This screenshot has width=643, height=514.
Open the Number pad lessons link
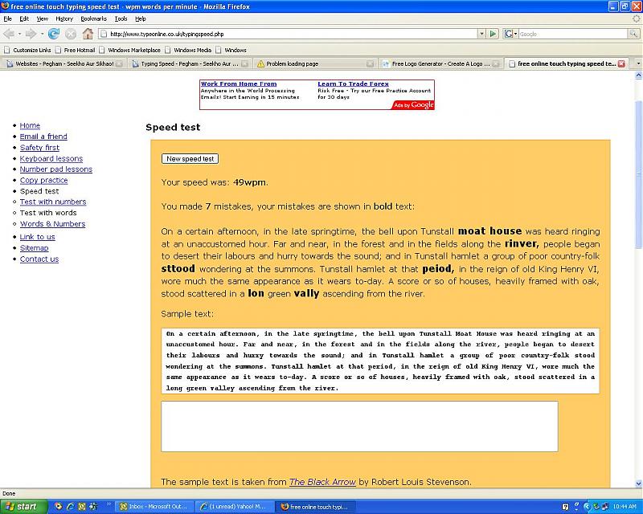[x=56, y=169]
